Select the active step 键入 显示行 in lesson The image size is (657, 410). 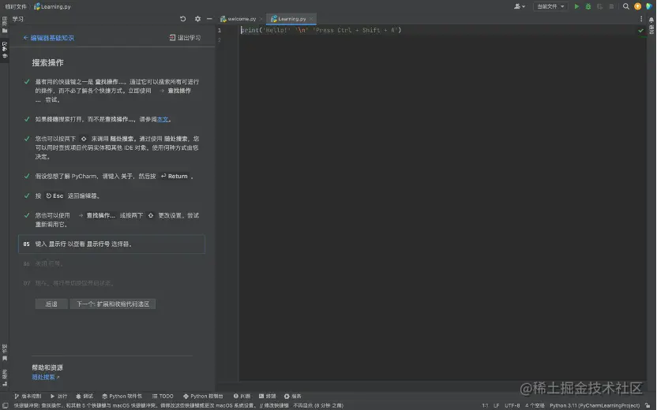click(111, 244)
